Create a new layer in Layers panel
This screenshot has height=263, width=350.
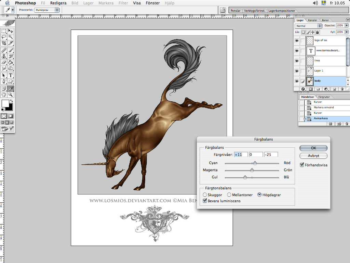pos(334,89)
